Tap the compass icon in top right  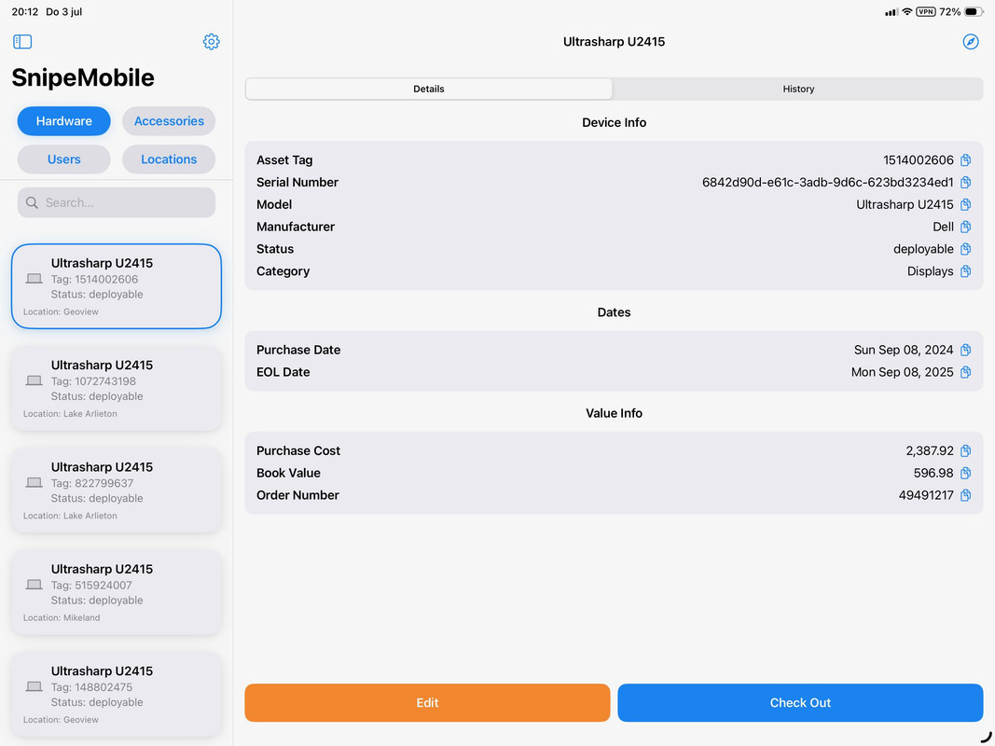click(x=970, y=42)
